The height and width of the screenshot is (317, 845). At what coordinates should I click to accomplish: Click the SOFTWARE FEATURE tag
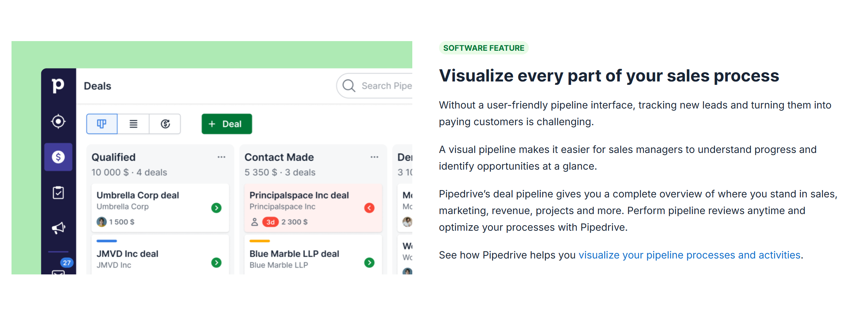484,48
